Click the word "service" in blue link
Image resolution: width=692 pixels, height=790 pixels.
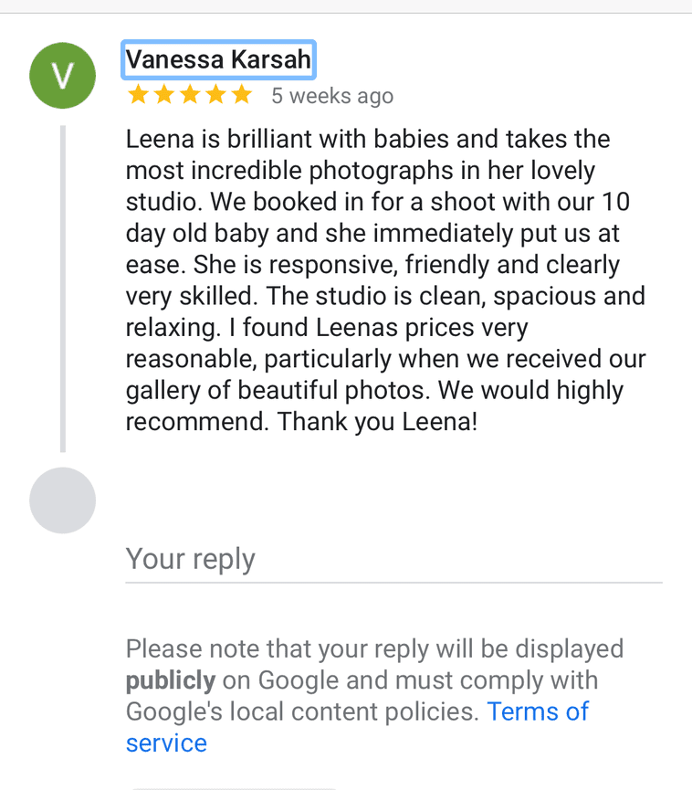[x=166, y=743]
